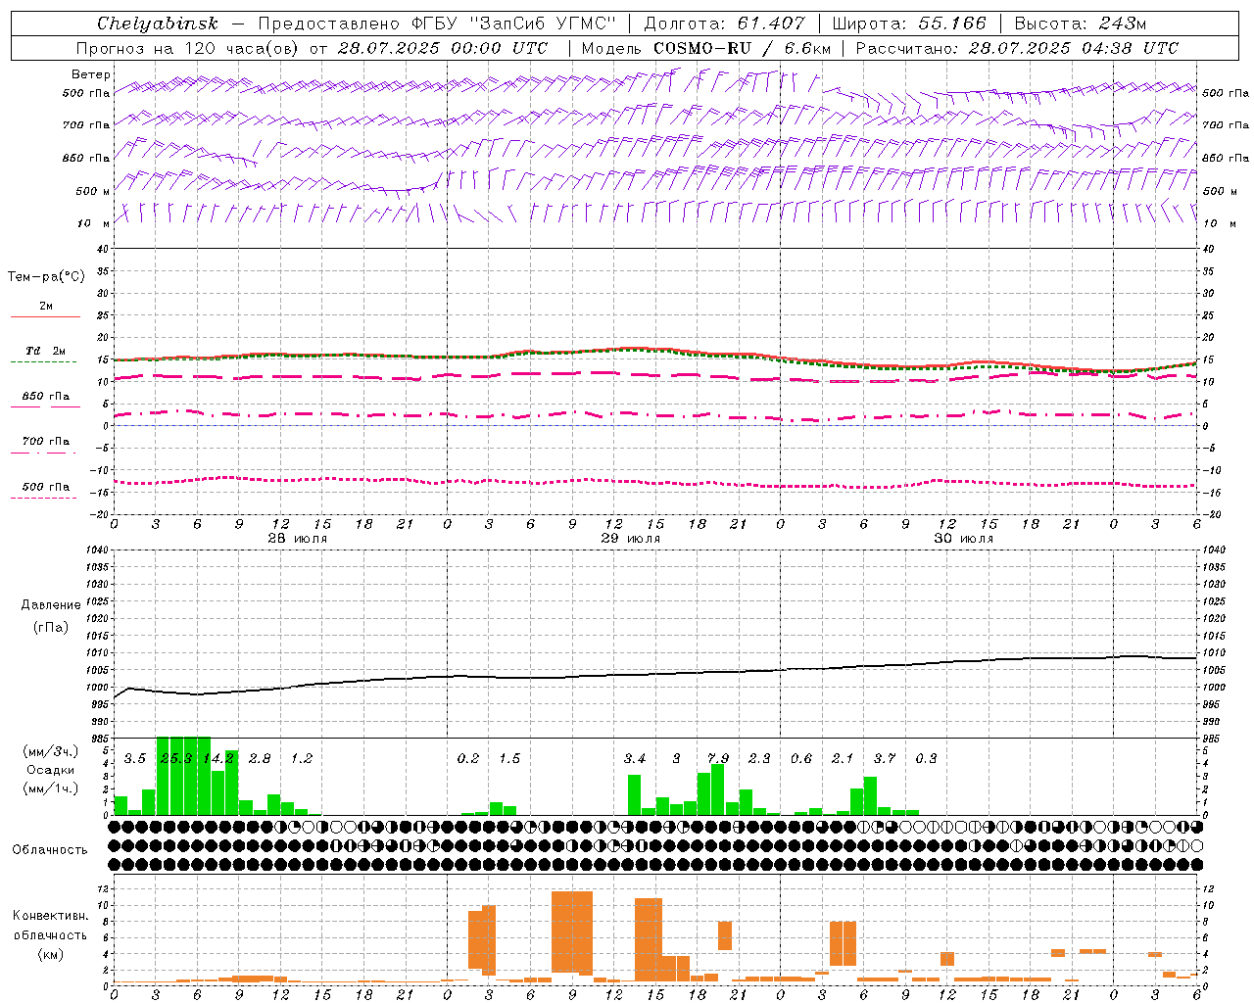Click the Тем-ра(°C) axis title
Image resolution: width=1254 pixels, height=1003 pixels.
pos(46,277)
